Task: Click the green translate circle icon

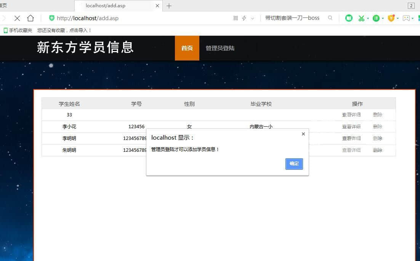Action: [376, 18]
